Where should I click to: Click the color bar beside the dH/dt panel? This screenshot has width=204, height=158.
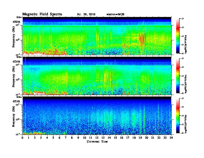click(x=177, y=36)
